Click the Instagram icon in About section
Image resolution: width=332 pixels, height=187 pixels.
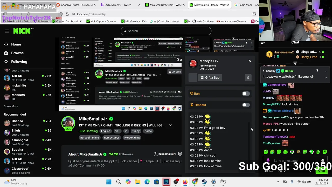click(x=180, y=154)
